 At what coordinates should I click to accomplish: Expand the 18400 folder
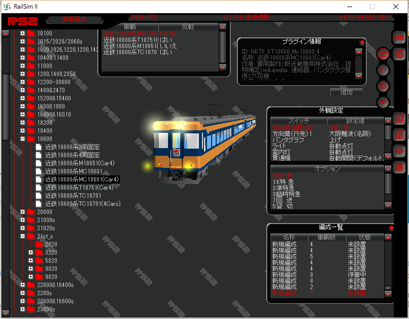(x=23, y=130)
